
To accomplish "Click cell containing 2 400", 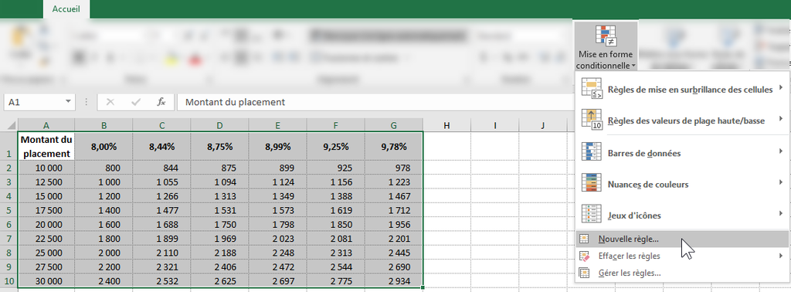I will (104, 281).
